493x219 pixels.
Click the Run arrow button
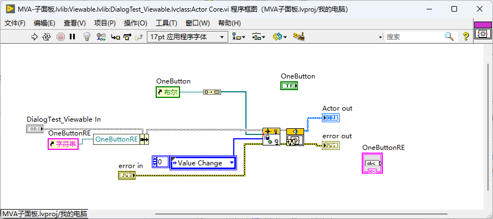[x=34, y=37]
